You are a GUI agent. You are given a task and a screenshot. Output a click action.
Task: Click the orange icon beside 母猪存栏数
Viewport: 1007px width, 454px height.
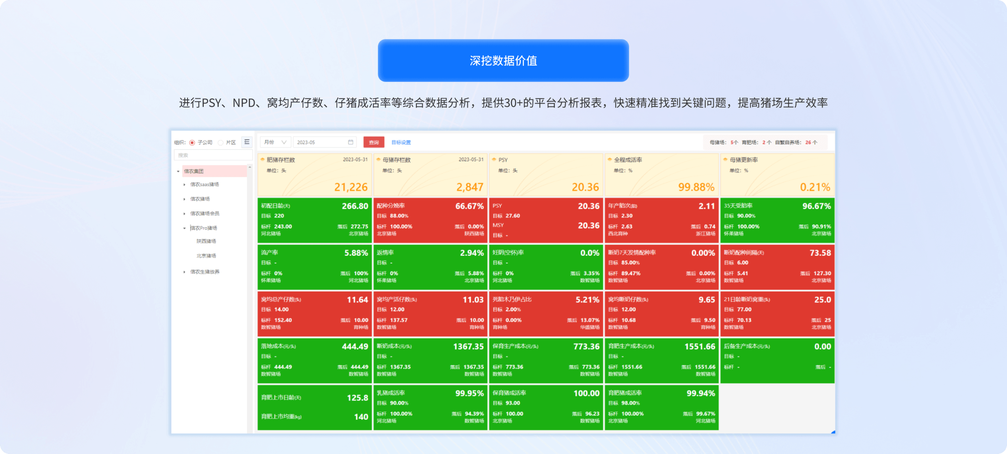point(379,160)
